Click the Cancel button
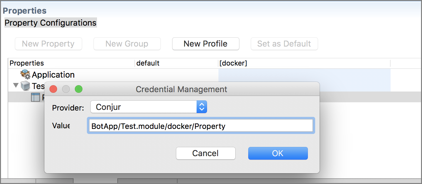422x184 pixels. click(205, 153)
